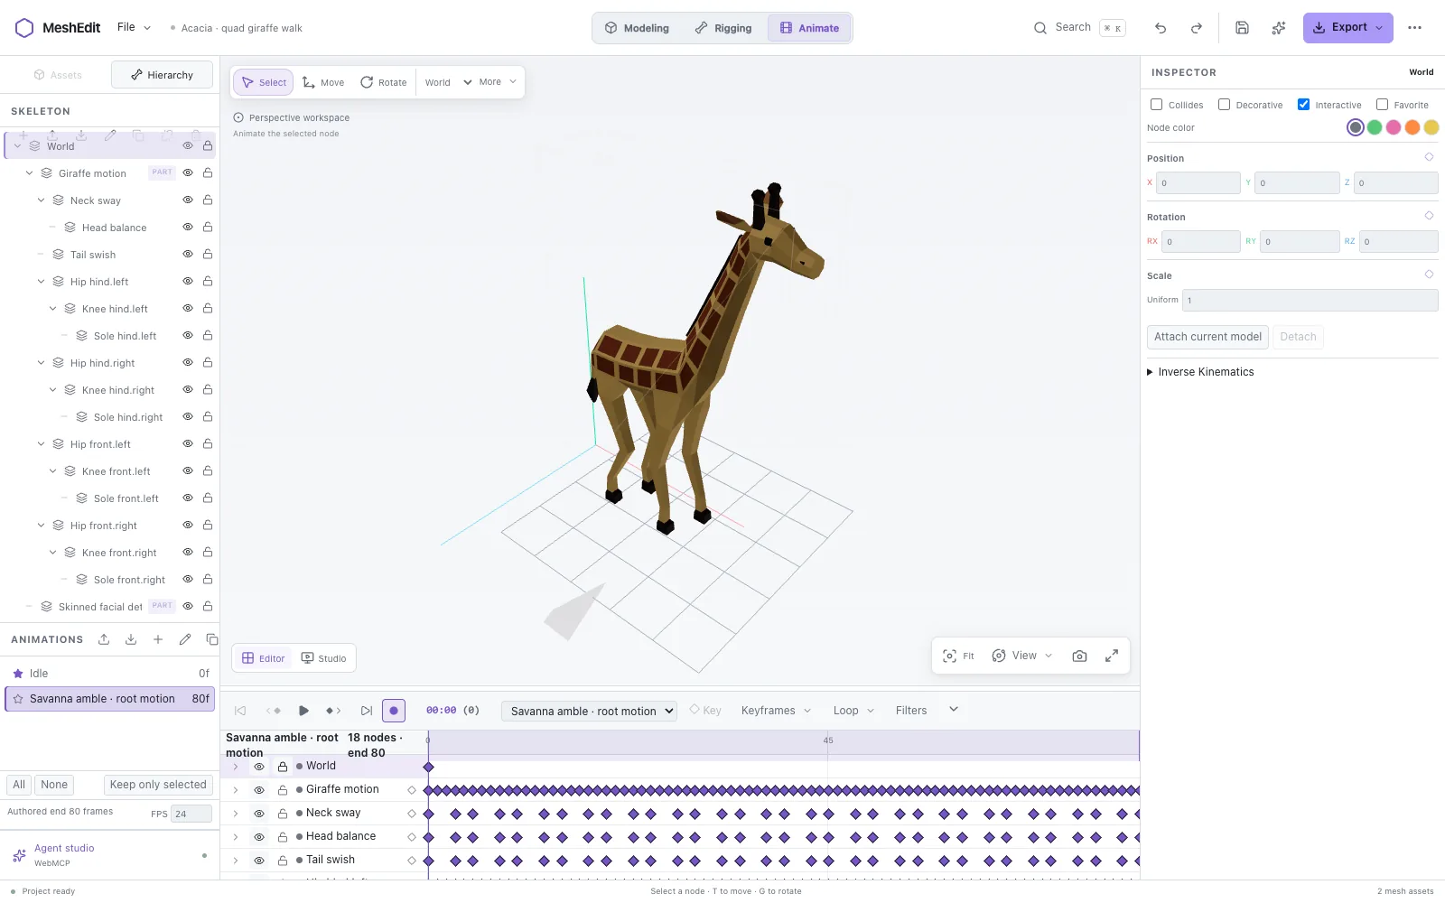Click Keep only selected button
Screen dimensions: 1445x903
tap(158, 785)
